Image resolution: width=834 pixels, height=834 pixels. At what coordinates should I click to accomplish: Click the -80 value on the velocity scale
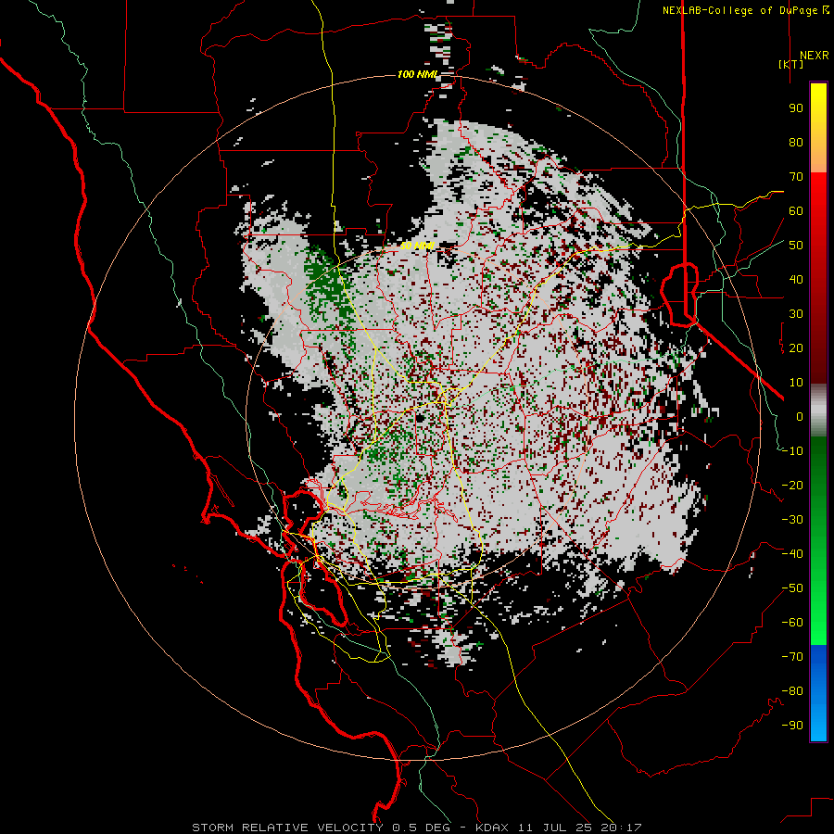coord(792,691)
